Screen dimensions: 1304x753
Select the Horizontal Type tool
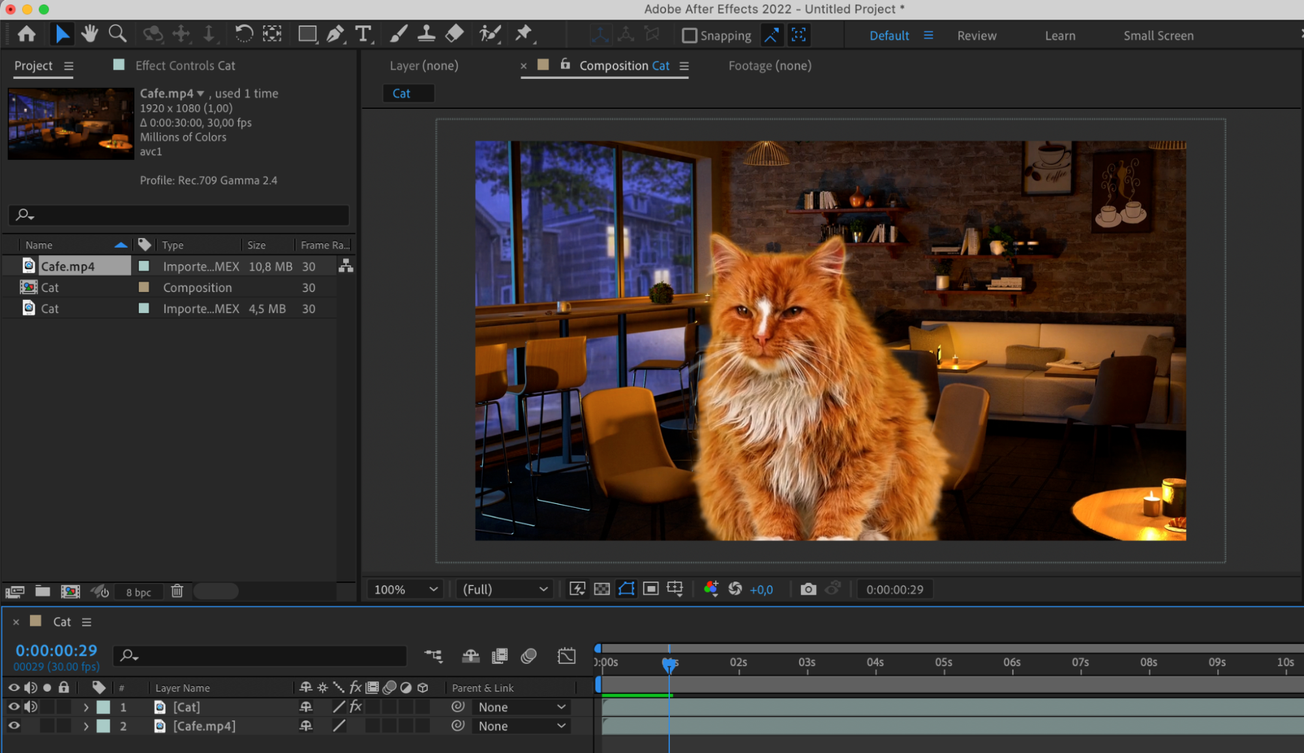(363, 34)
